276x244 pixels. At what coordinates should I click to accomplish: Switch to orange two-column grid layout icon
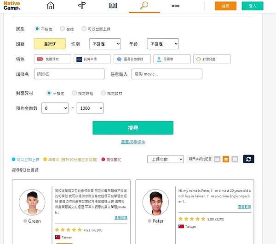[226, 159]
